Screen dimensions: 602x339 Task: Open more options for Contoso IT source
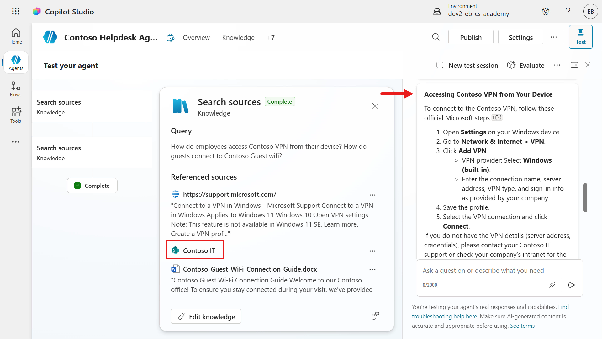pos(372,251)
